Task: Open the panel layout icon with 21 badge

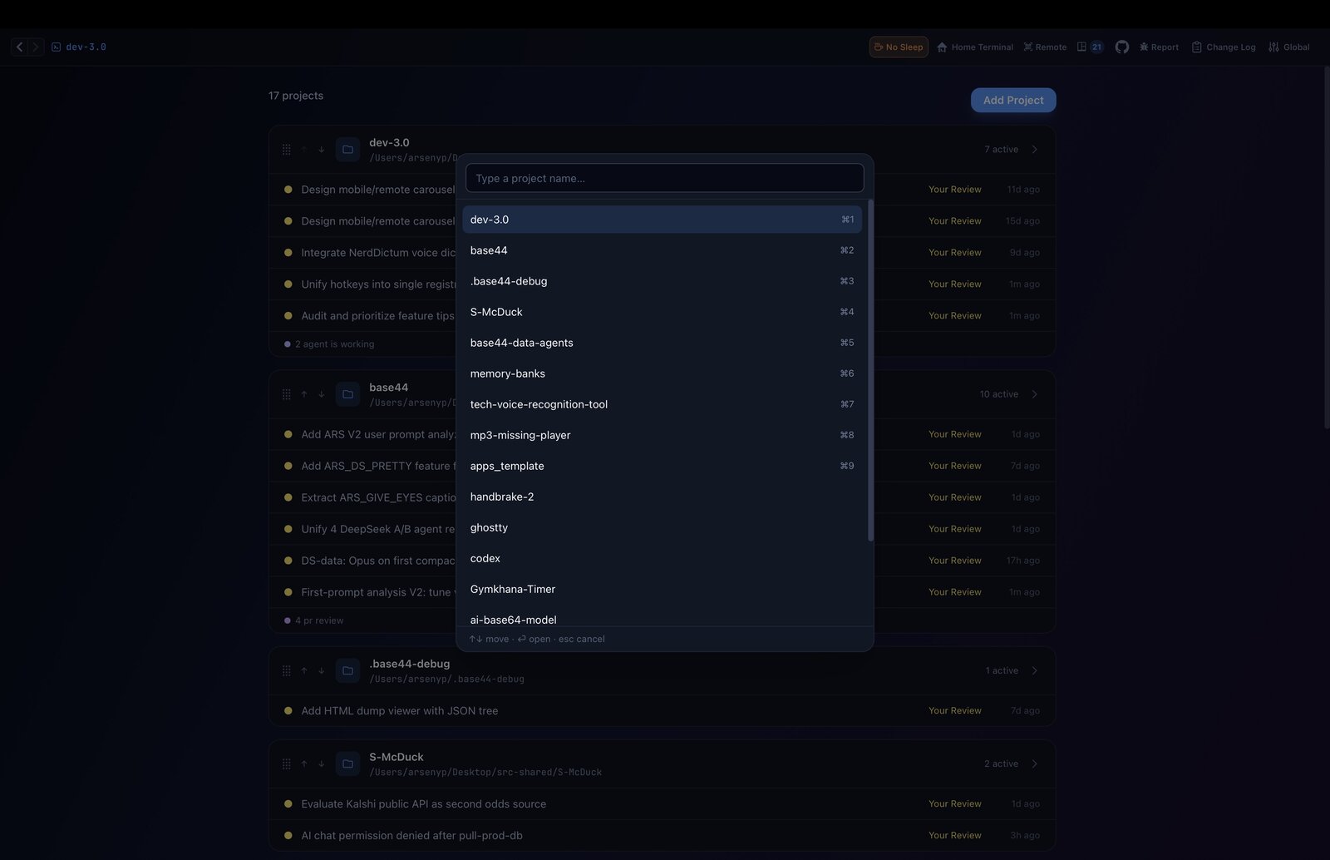Action: [x=1090, y=47]
